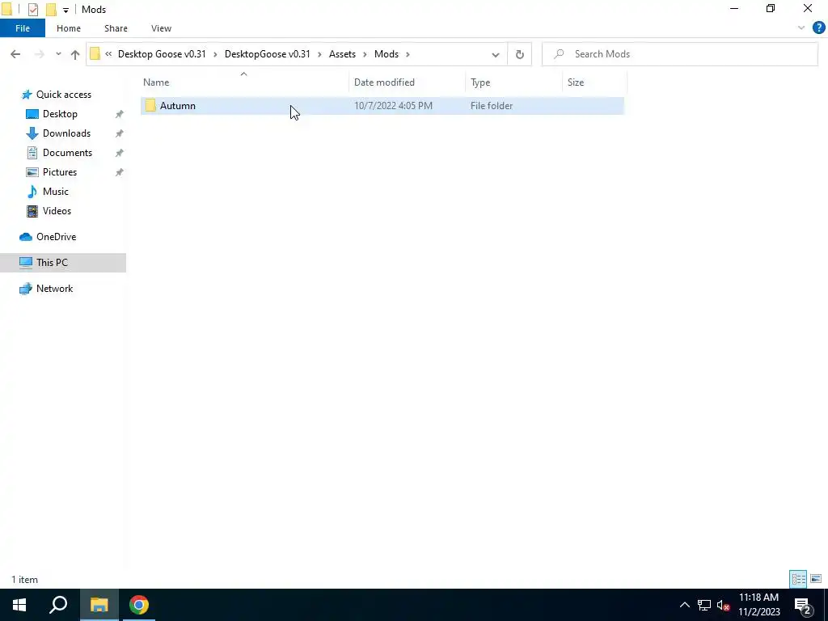Open Desktop in the navigation pane
The width and height of the screenshot is (828, 621).
[60, 114]
